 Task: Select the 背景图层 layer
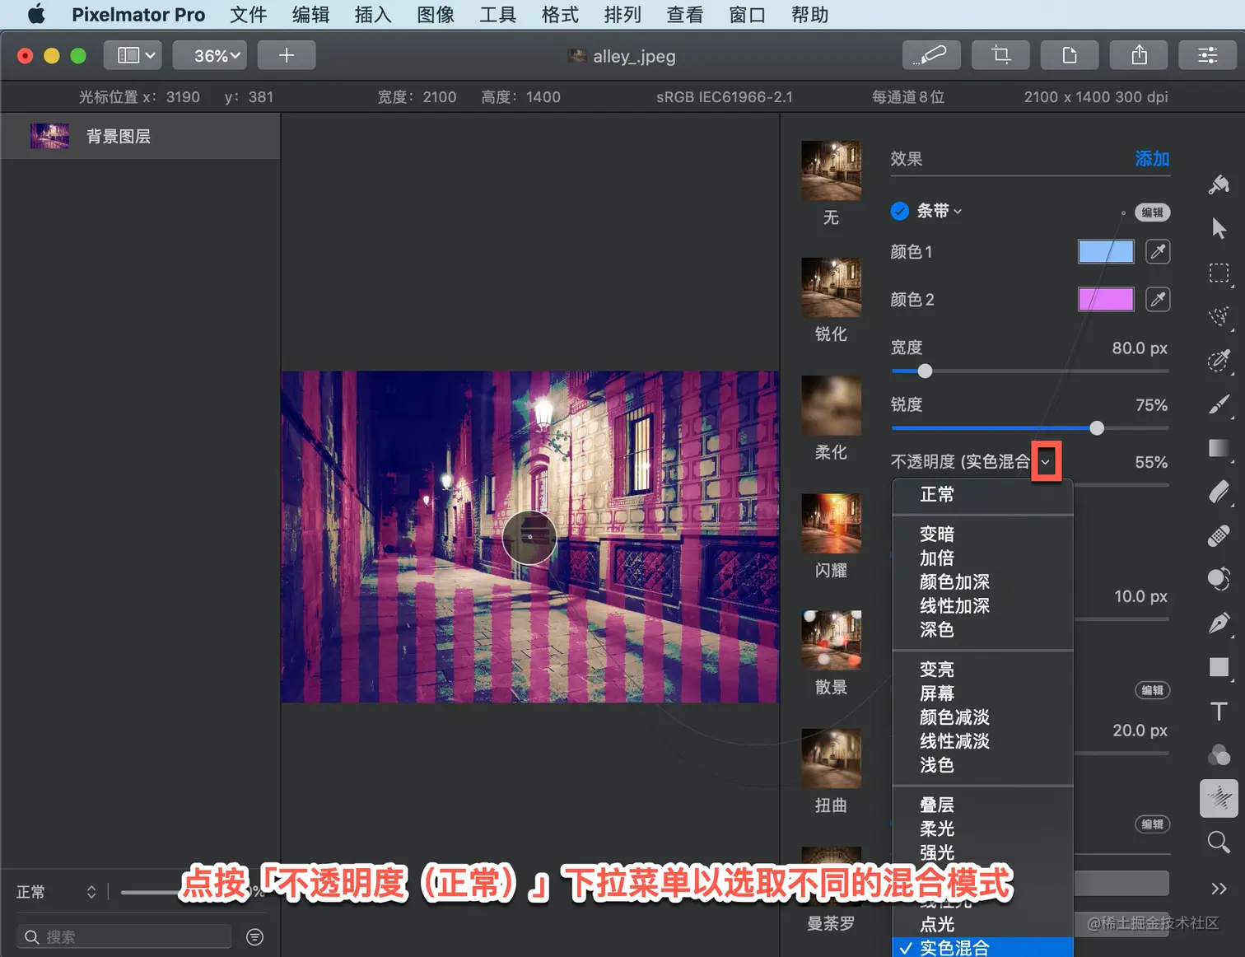[140, 136]
